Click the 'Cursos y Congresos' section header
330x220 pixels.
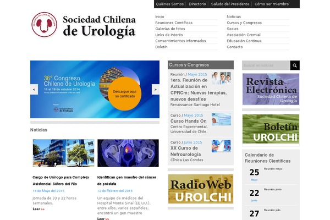coord(201,65)
